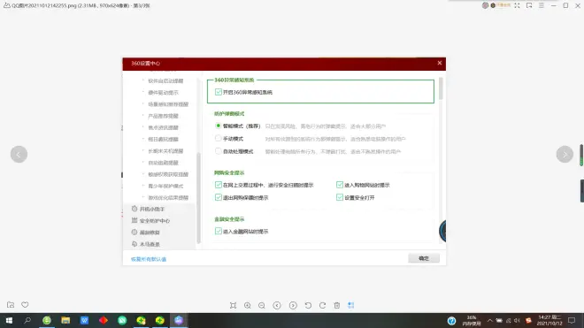Zoom in using the magnifier plus icon
This screenshot has width=584, height=328.
tap(247, 305)
